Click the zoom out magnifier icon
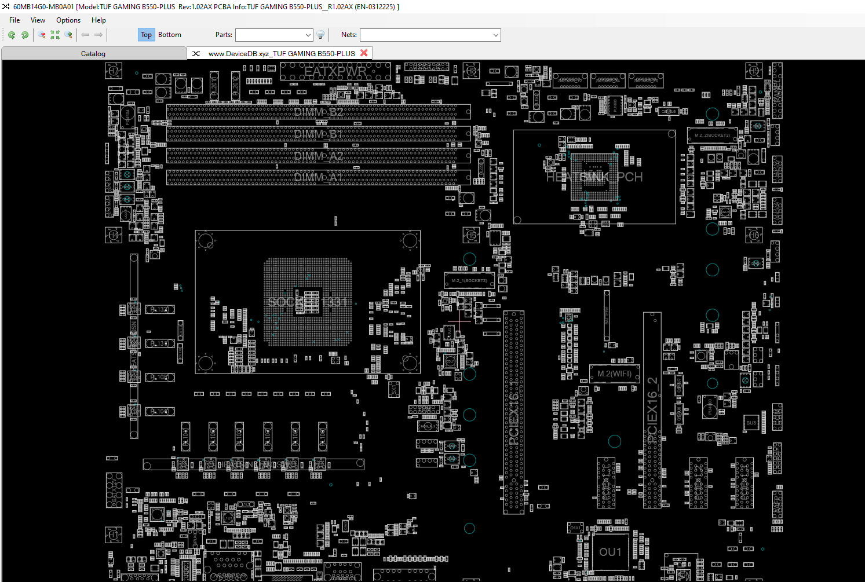865x582 pixels. tap(42, 35)
